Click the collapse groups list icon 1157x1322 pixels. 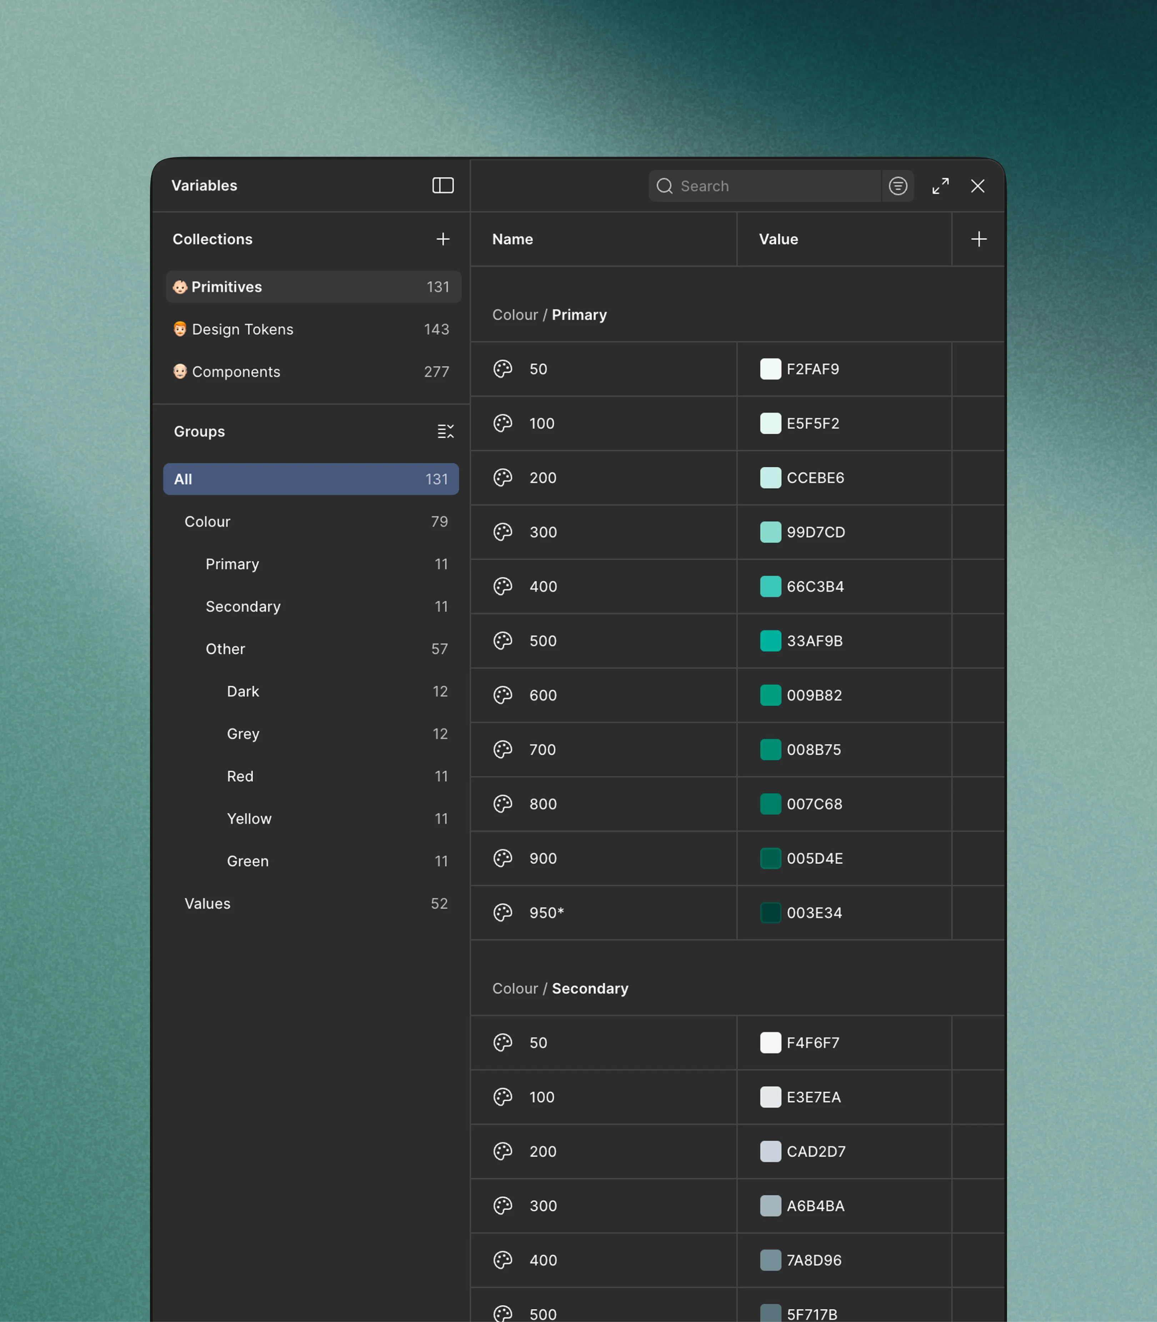coord(446,431)
